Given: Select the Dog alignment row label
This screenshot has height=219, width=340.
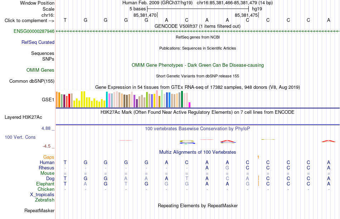Looking at the screenshot, I should [x=50, y=179].
